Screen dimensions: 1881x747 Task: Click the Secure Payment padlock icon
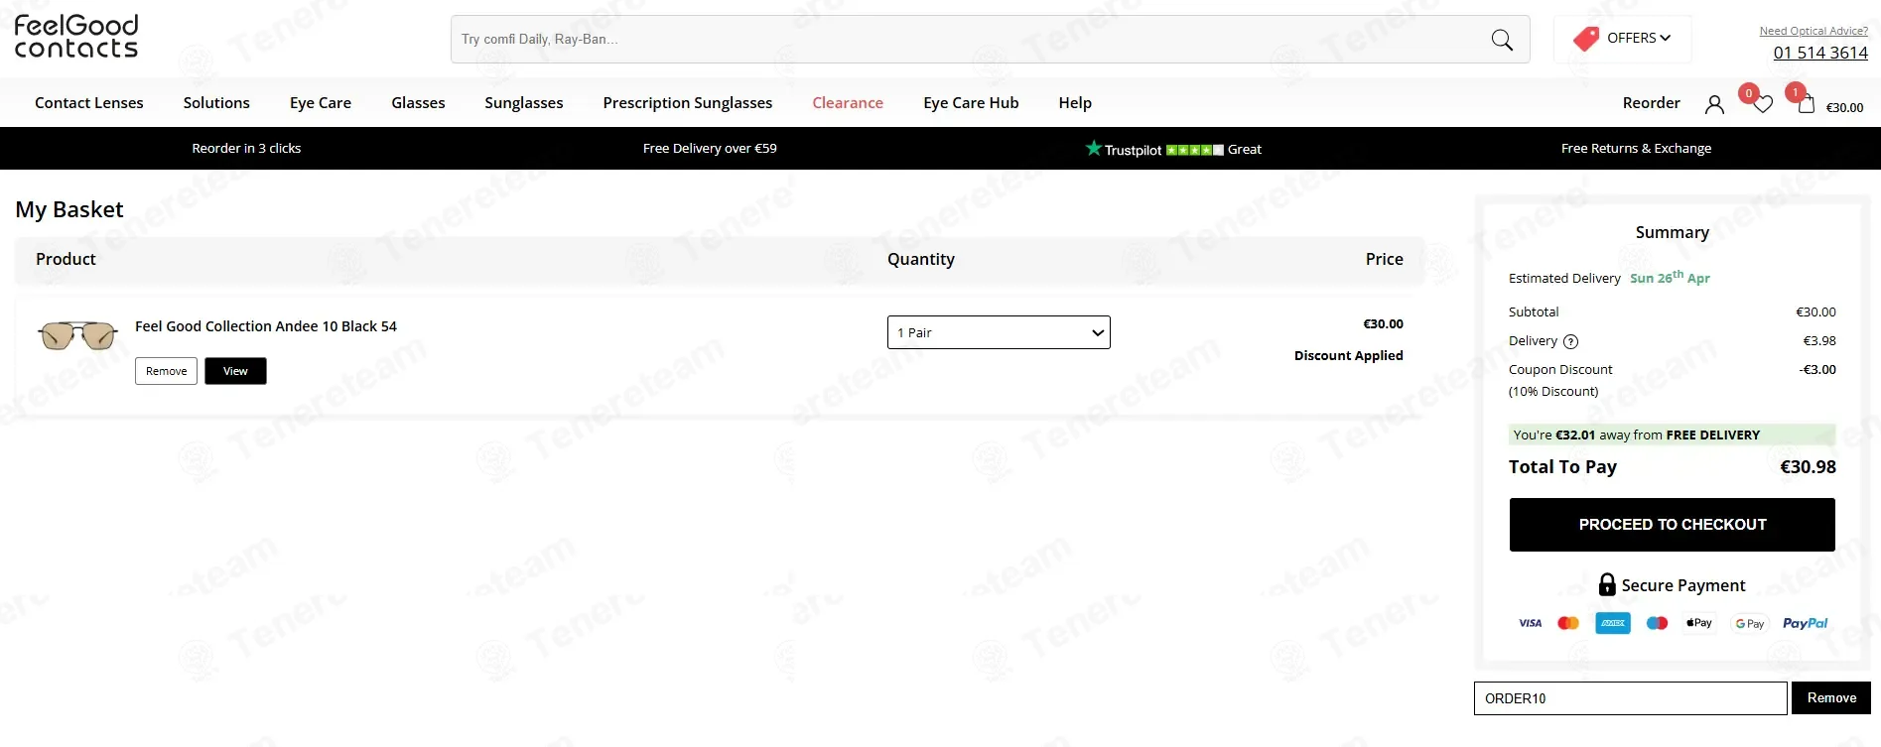pos(1607,584)
